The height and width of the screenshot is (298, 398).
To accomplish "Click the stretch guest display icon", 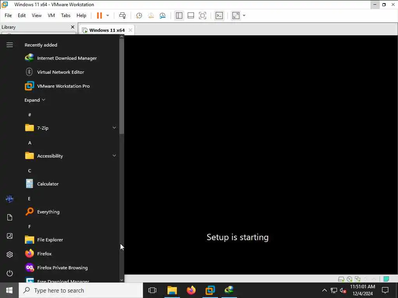I will pos(236,16).
